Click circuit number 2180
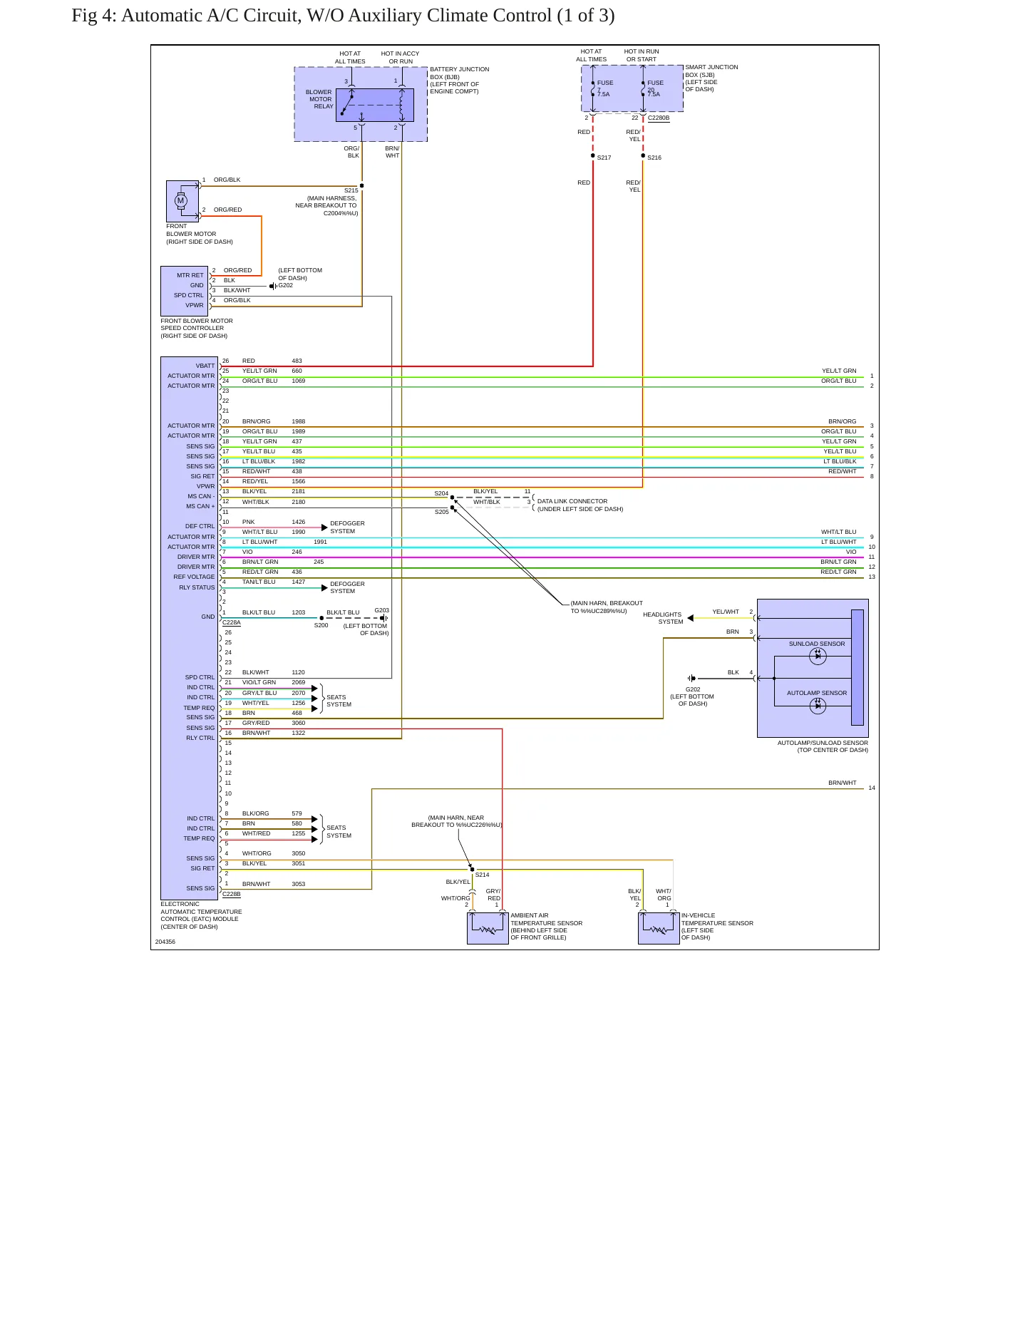This screenshot has height=1333, width=1030. pyautogui.click(x=299, y=502)
